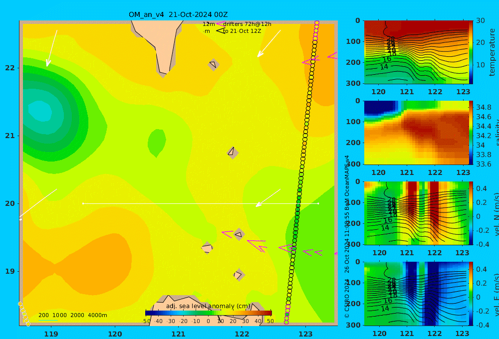The height and width of the screenshot is (339, 499).
Task: Click the magenta drifter arrow in the legend
Action: coord(220,24)
